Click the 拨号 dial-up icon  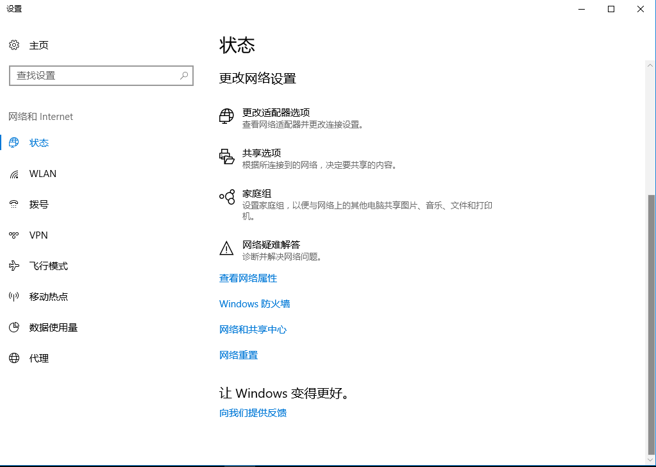(x=14, y=205)
